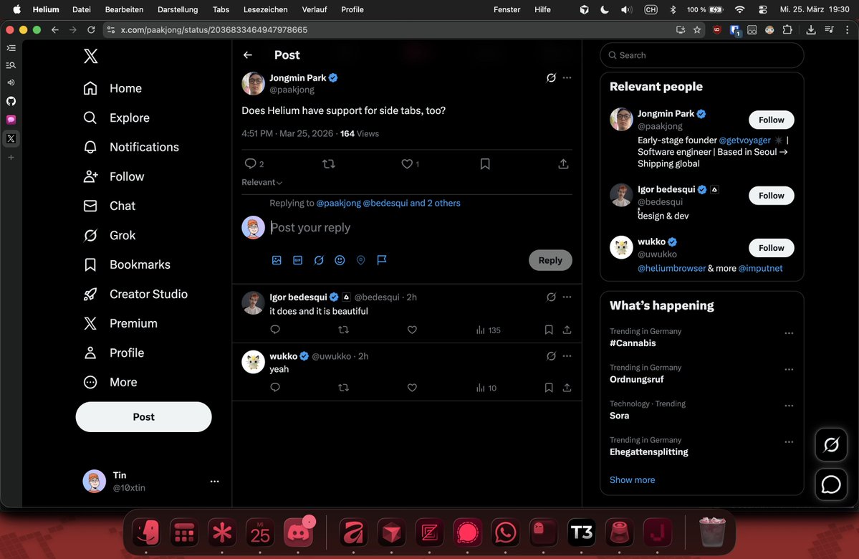Open Creator Studio in sidebar
Viewport: 859px width, 559px height.
click(135, 294)
